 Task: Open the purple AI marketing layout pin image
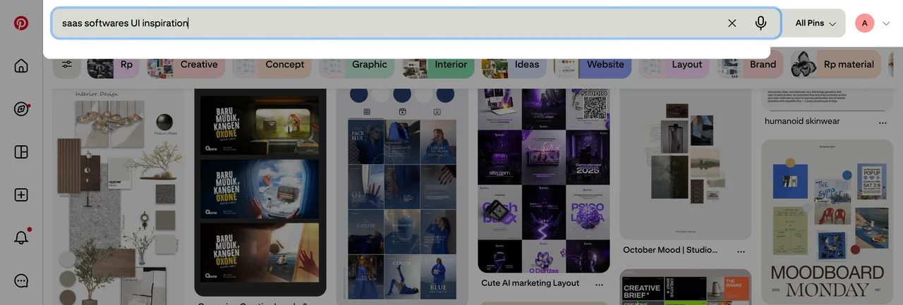click(x=544, y=181)
